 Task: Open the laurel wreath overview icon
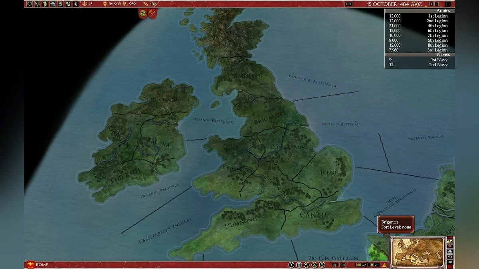[30, 4]
